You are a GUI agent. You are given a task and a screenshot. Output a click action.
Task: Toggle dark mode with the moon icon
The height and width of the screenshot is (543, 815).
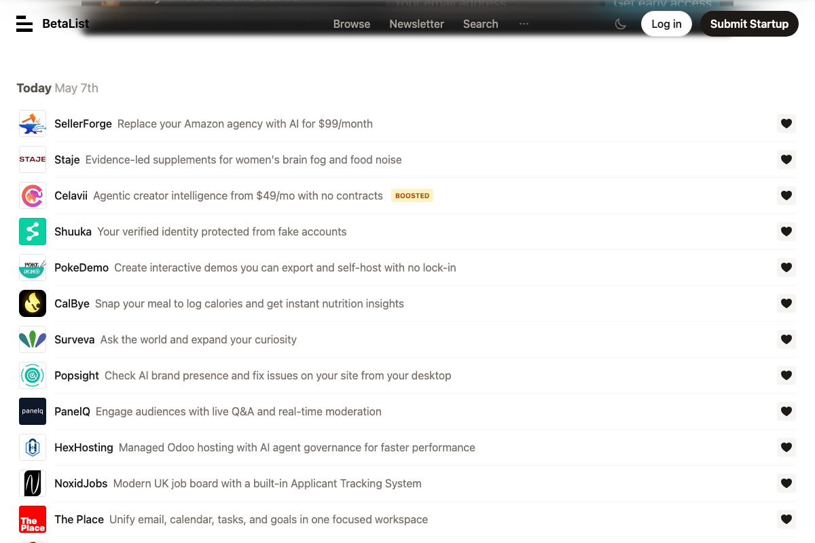(x=620, y=24)
